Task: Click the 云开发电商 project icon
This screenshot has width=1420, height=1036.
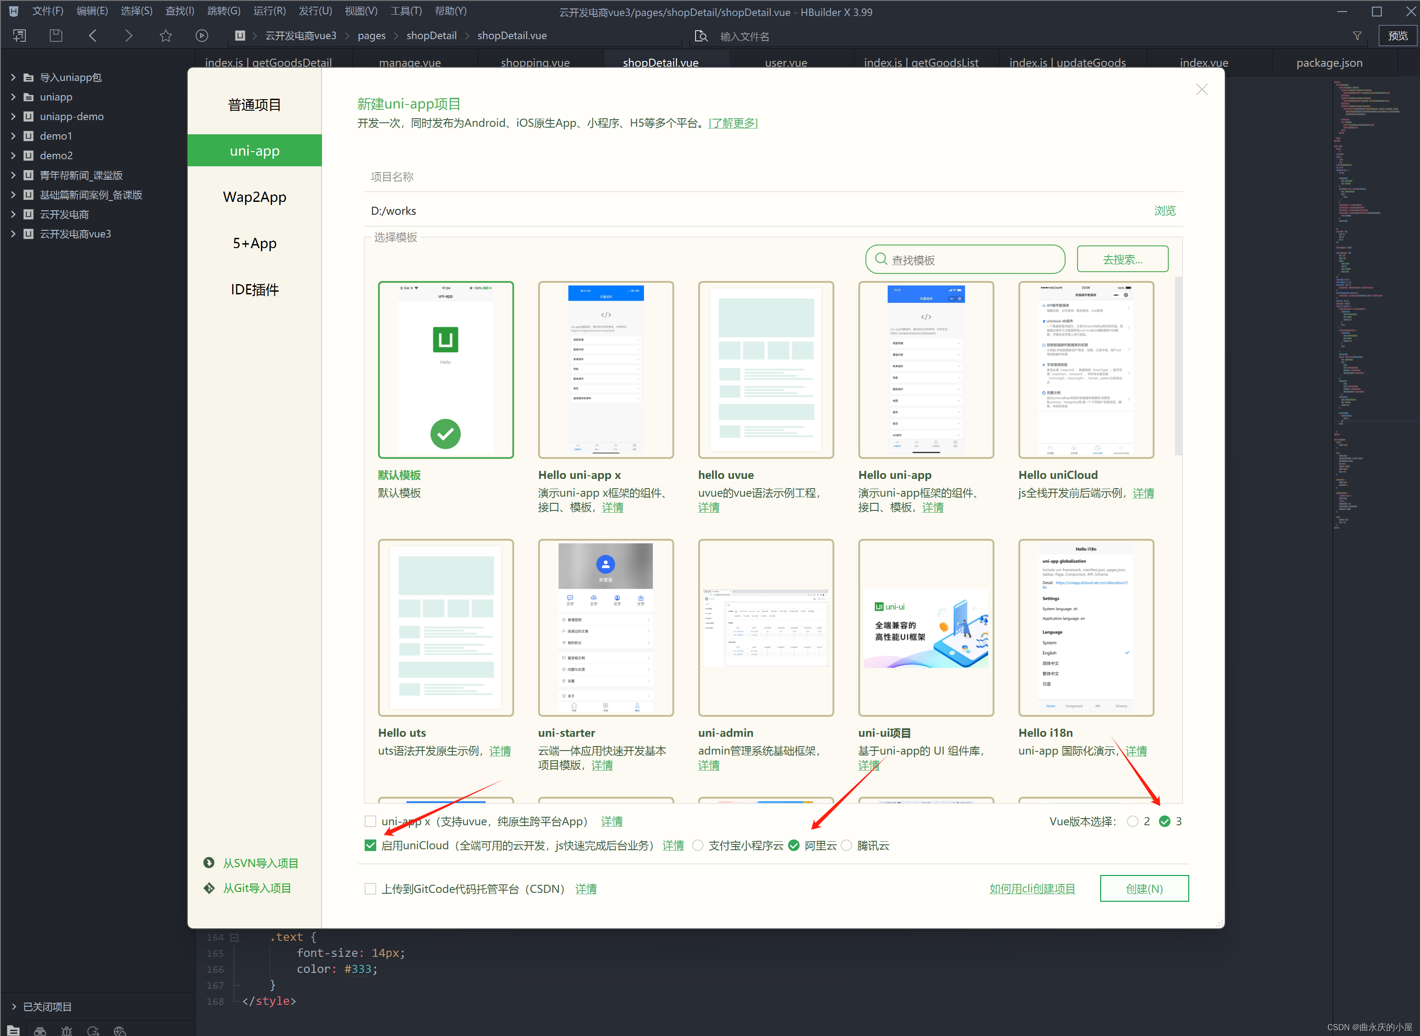Action: (x=28, y=214)
